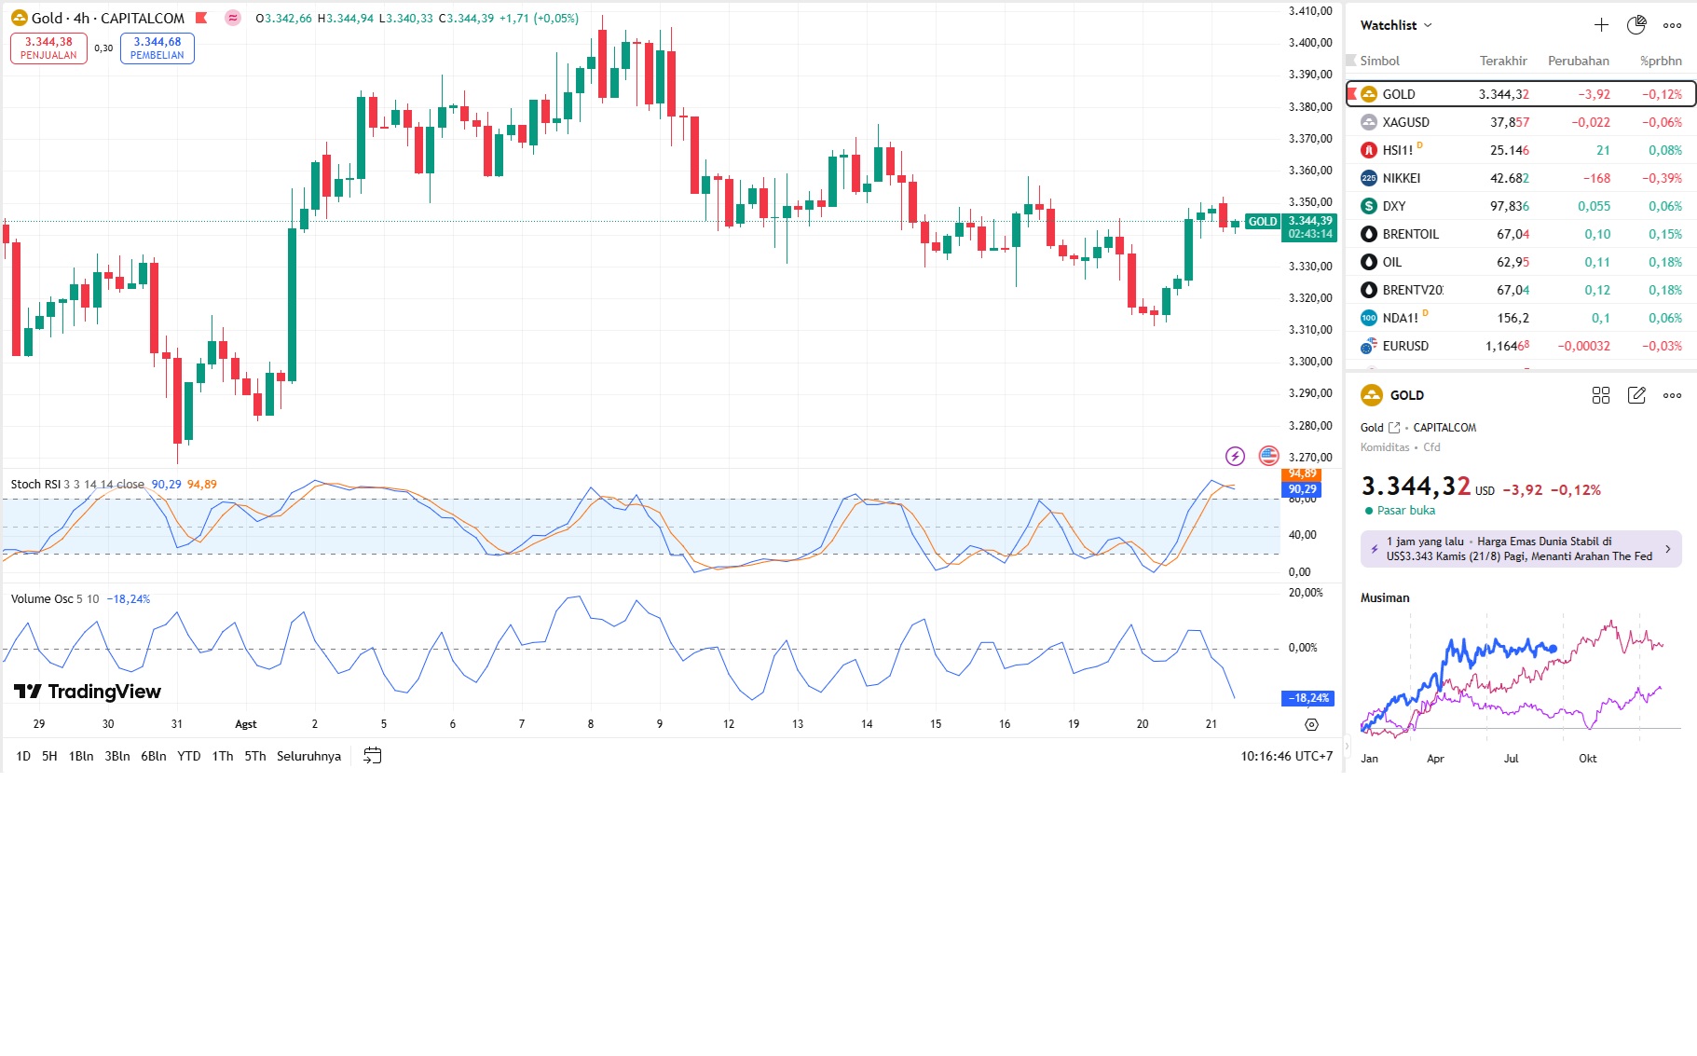Click the PEMBELIAN buy price button
Screen dimensions: 1697x1056
point(157,48)
